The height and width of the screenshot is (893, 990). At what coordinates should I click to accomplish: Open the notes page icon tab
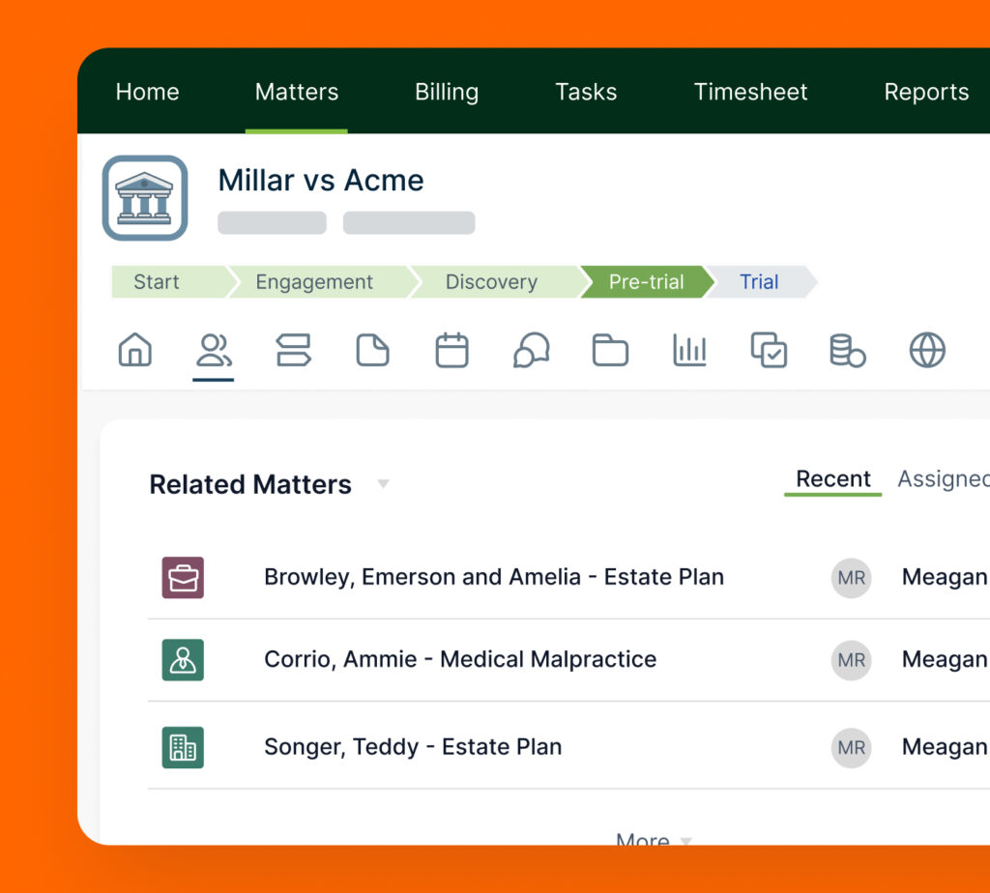[x=372, y=350]
